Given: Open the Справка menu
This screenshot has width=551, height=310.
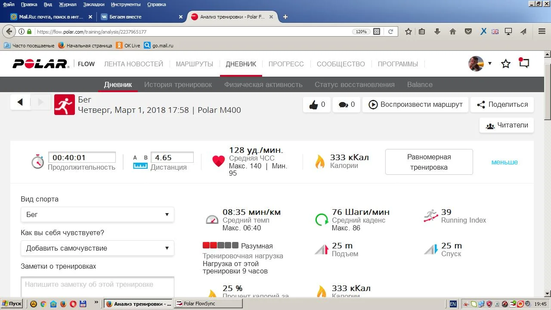Looking at the screenshot, I should click(156, 4).
